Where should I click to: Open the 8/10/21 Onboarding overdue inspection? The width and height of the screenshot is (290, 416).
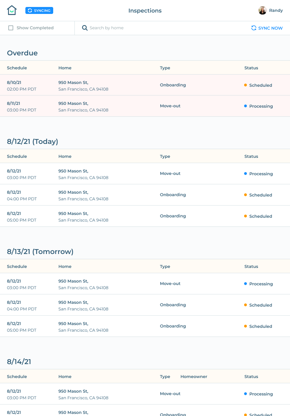point(145,85)
